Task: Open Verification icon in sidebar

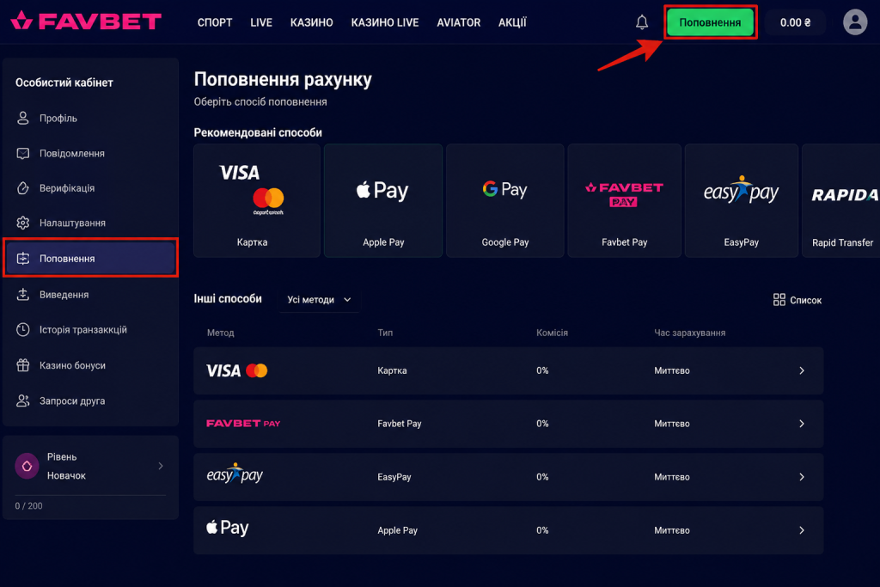Action: coord(23,188)
